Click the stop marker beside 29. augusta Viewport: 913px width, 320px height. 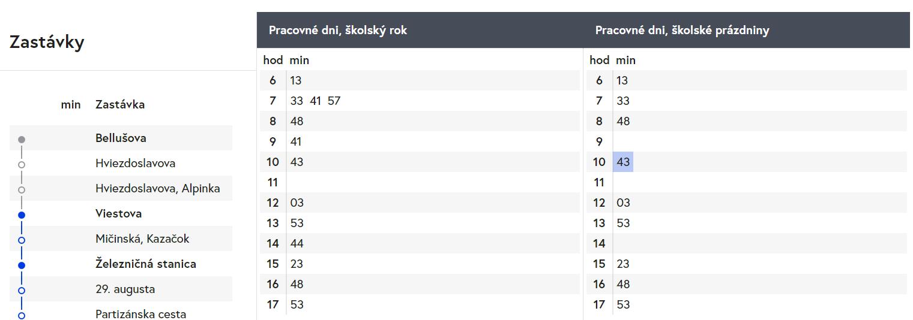coord(22,291)
